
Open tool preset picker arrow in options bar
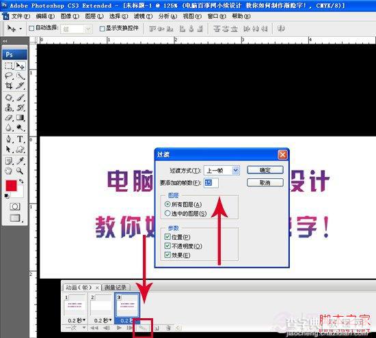click(21, 29)
